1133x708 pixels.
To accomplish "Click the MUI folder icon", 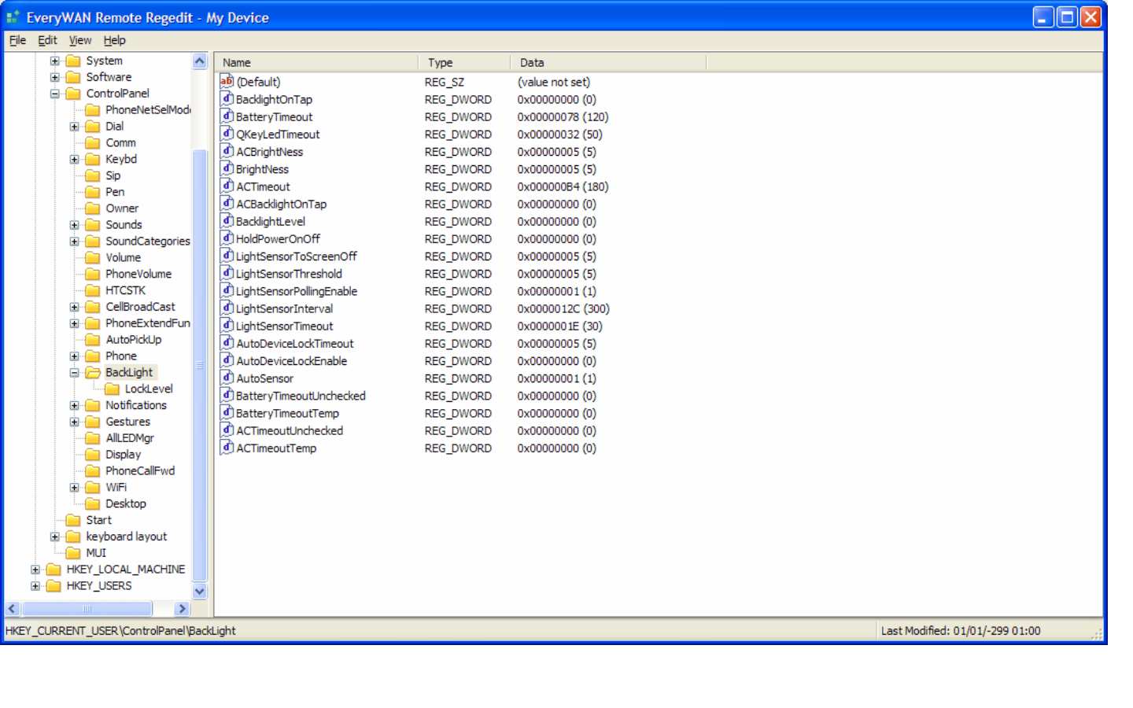I will (x=73, y=552).
